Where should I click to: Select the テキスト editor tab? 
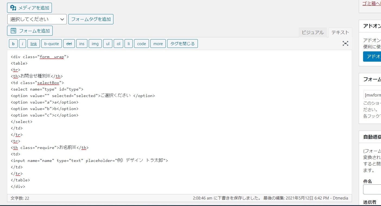[340, 32]
